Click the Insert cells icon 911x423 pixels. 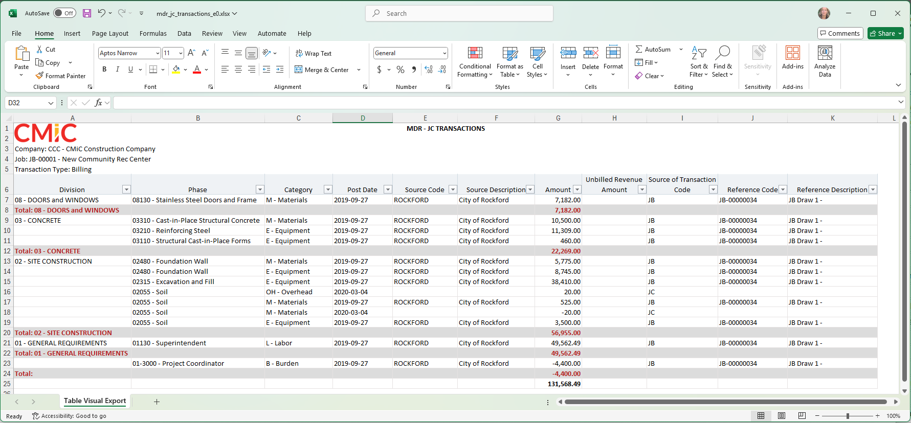[568, 53]
